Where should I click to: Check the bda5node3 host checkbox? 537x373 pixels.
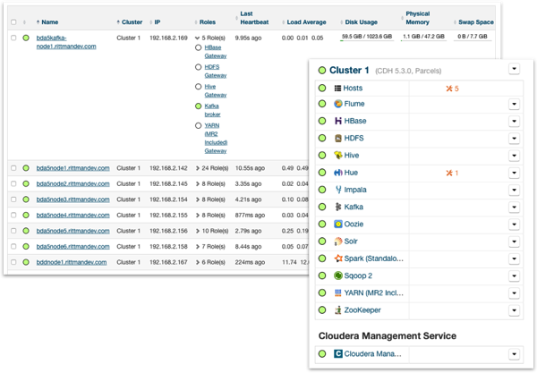pos(13,199)
